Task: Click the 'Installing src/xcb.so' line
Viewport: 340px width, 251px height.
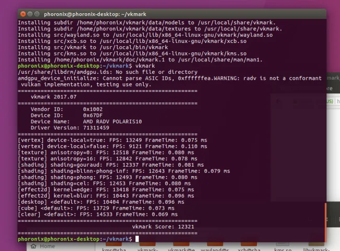Action: 132,41
